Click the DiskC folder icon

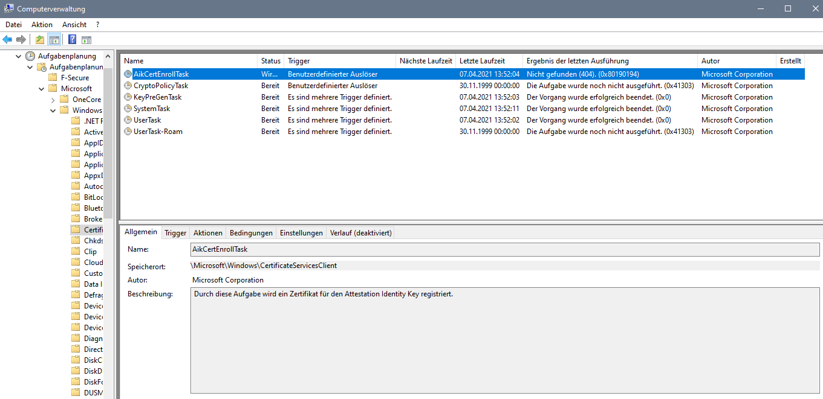click(x=76, y=360)
